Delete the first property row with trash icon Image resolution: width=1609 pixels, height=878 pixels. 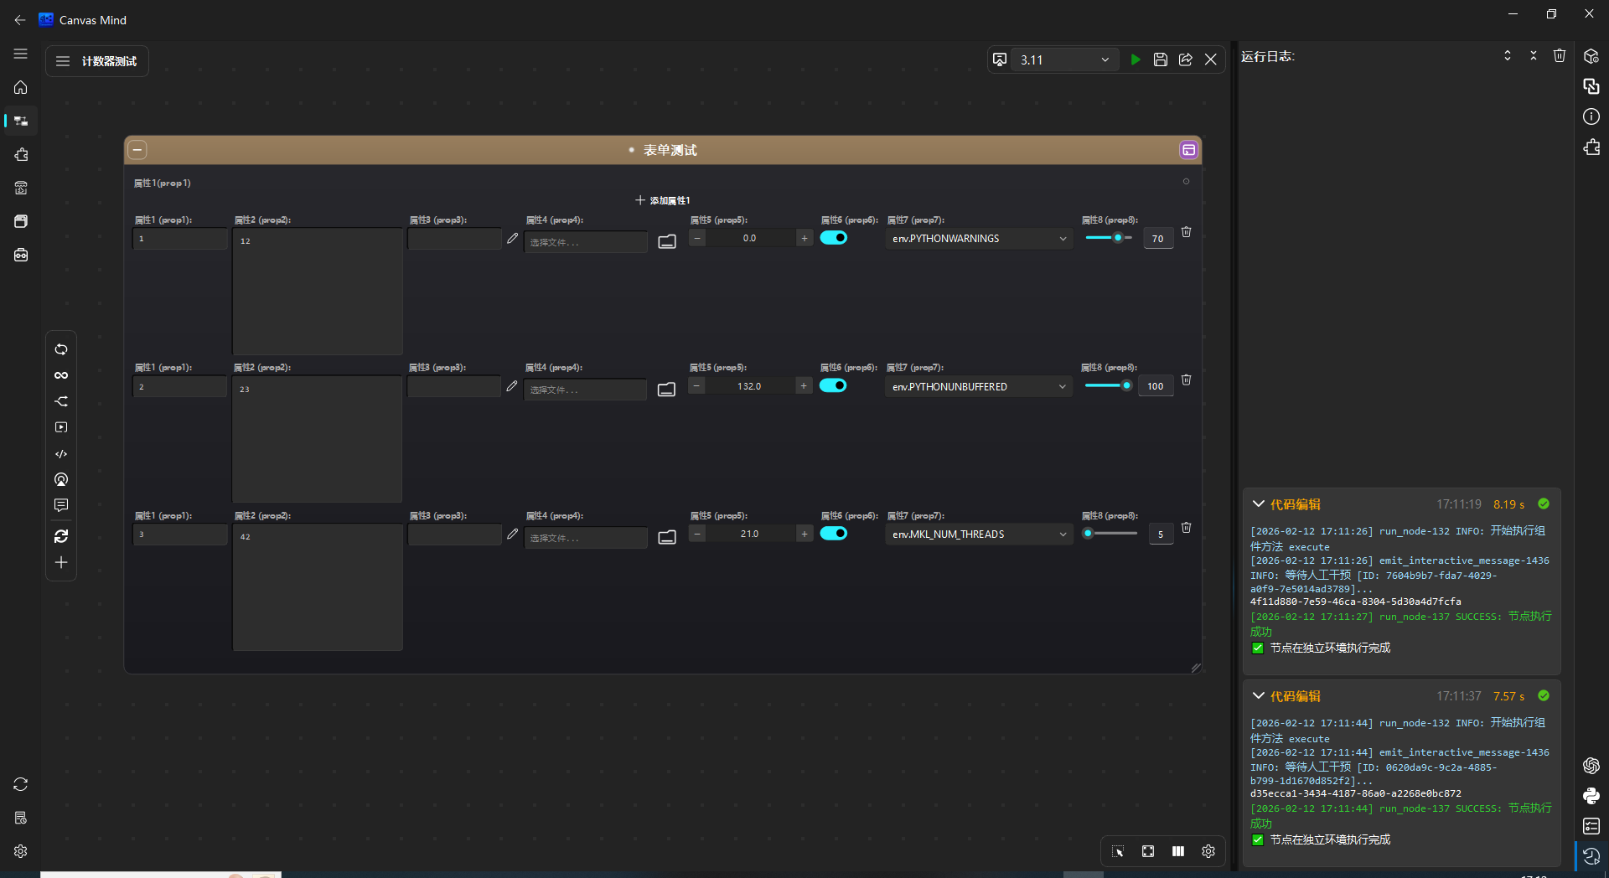point(1186,232)
